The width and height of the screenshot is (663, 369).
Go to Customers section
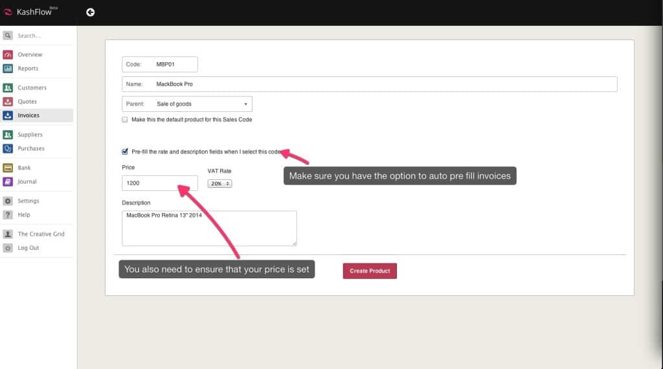tap(32, 87)
